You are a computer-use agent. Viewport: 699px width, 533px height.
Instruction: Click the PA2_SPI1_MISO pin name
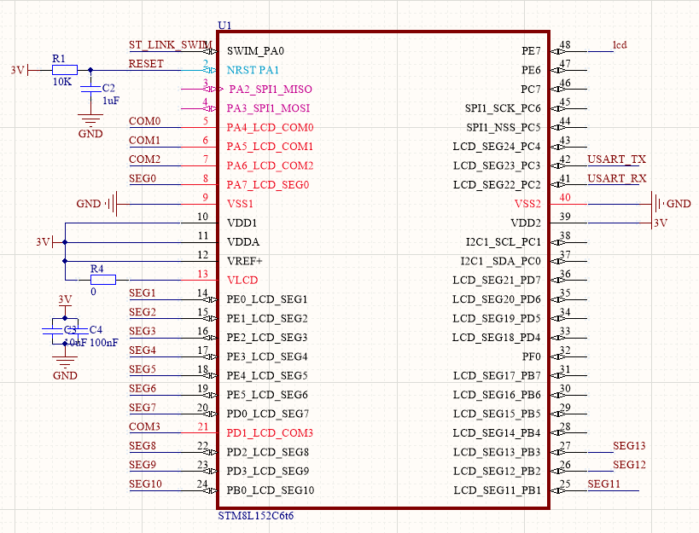[270, 90]
